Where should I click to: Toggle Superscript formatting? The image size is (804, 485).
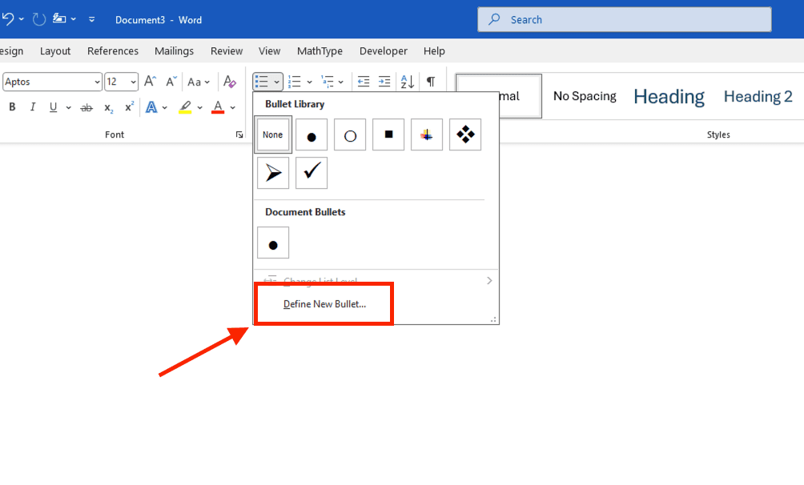(x=129, y=106)
